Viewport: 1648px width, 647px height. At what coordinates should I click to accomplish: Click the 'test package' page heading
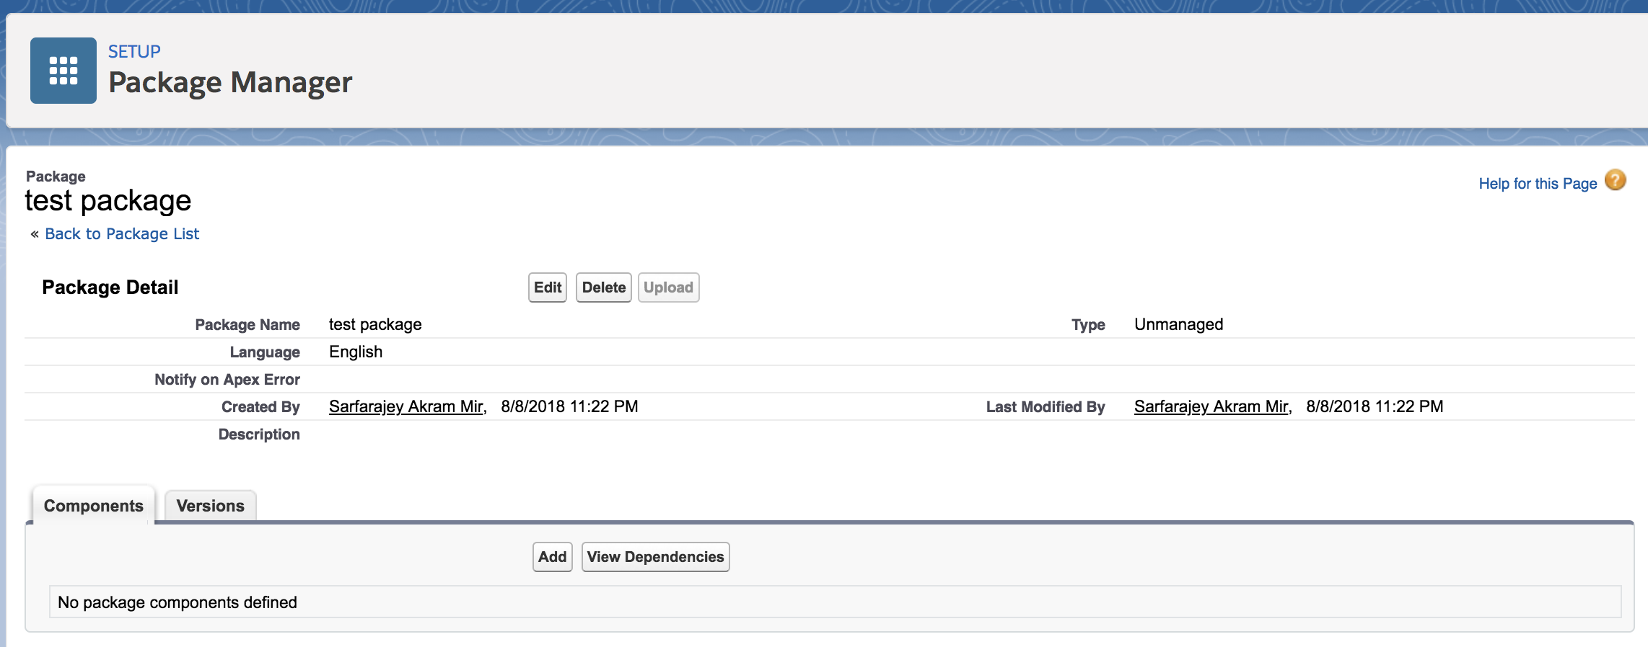108,200
